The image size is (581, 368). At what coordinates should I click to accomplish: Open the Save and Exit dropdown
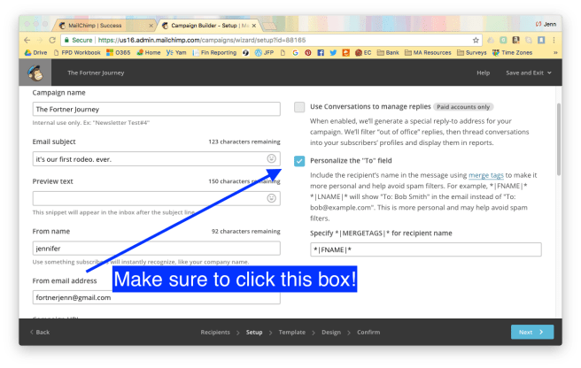point(529,73)
